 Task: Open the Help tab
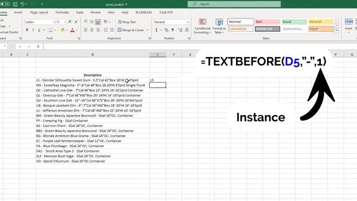point(125,12)
